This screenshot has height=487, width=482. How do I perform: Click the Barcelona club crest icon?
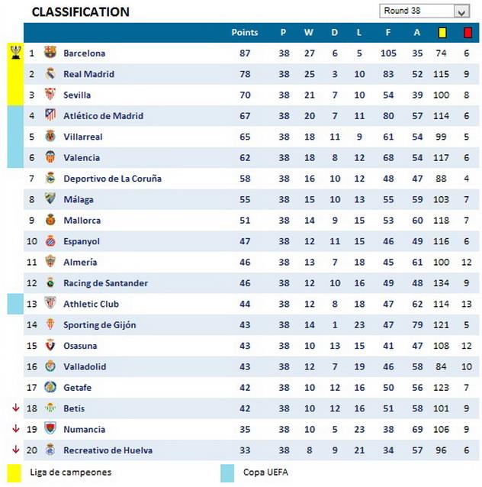click(x=50, y=53)
